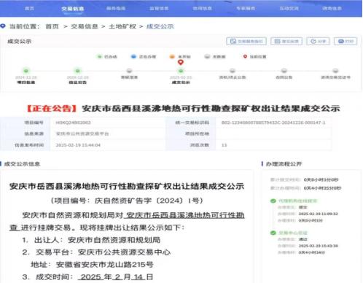Click the 办理流程公开 section heading
This screenshot has height=283, width=363.
pyautogui.click(x=284, y=164)
